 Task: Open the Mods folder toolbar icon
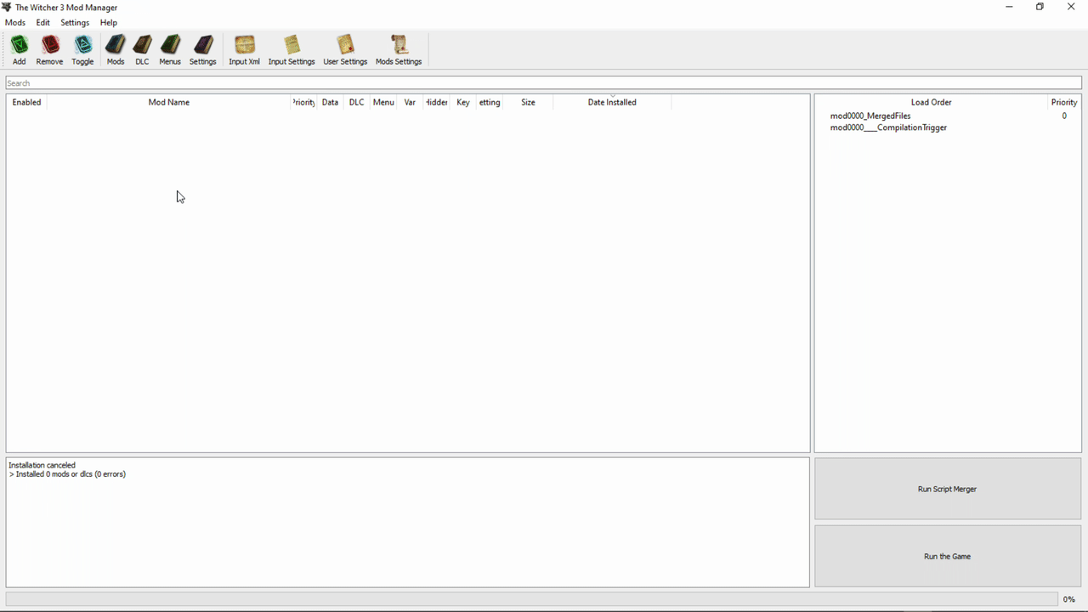click(116, 50)
